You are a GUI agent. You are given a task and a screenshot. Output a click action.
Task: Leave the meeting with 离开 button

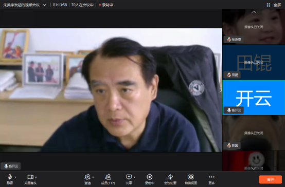[x=271, y=180]
